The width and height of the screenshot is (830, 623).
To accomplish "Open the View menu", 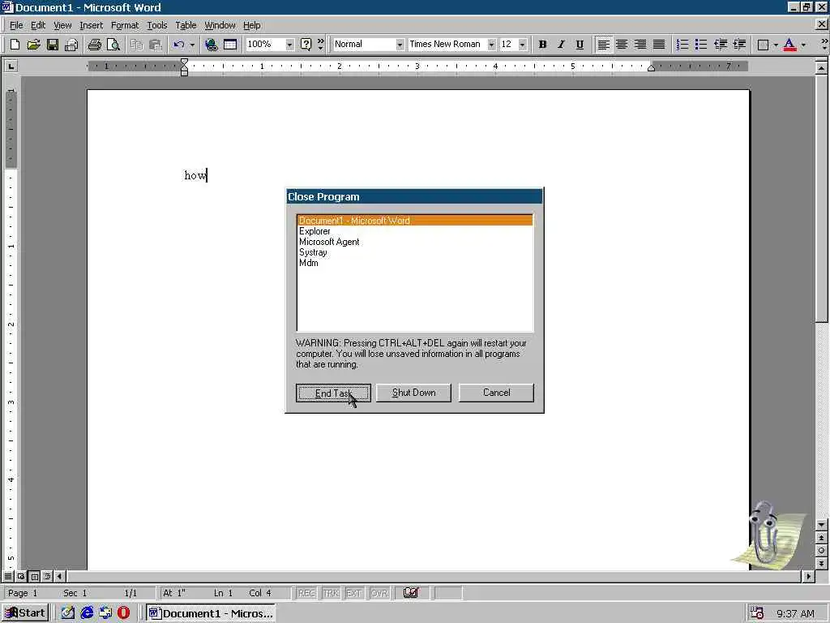I will (x=62, y=25).
